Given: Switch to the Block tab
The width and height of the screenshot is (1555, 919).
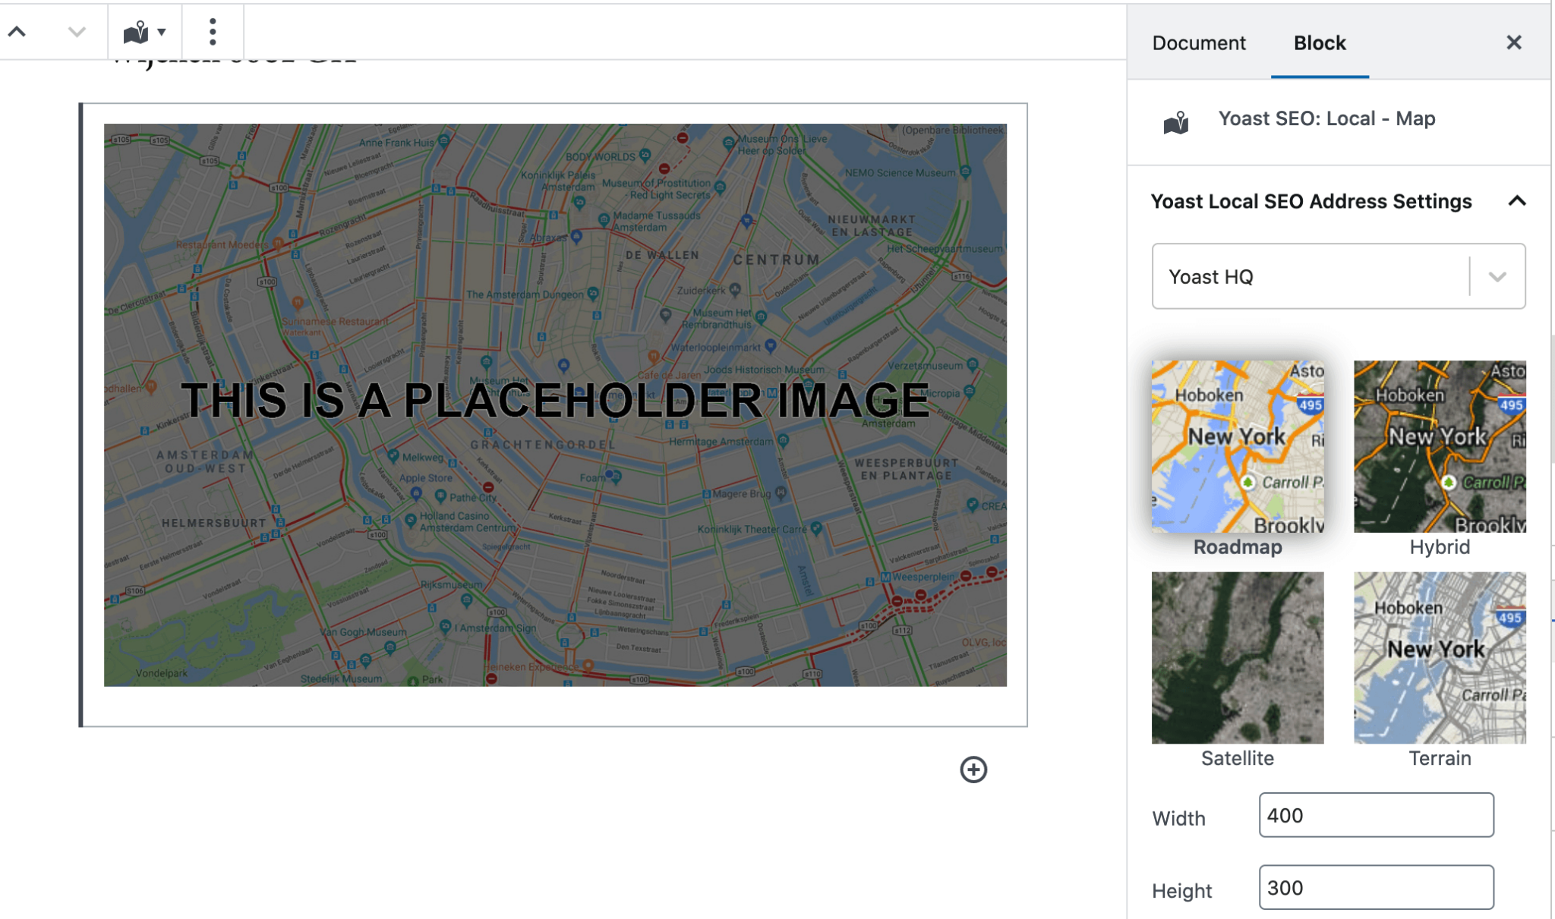Looking at the screenshot, I should 1319,42.
